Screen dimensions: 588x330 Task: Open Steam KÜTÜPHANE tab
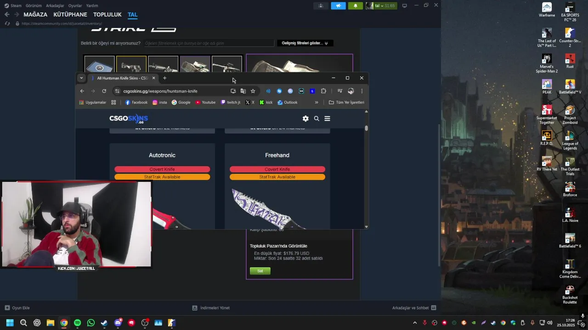click(70, 14)
